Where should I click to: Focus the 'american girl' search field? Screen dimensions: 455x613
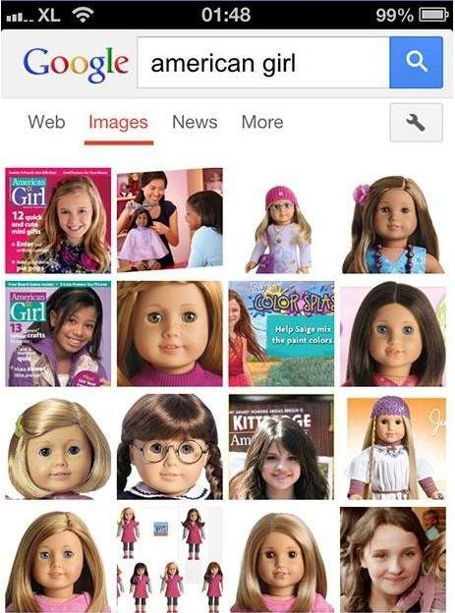click(263, 63)
